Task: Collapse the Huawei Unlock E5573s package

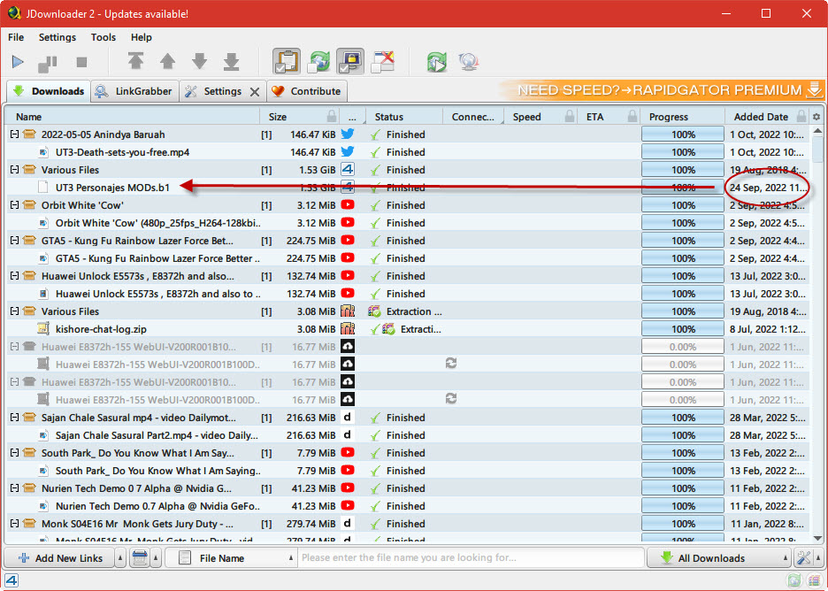Action: (14, 276)
